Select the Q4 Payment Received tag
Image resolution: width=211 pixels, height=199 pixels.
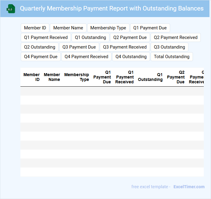(x=86, y=57)
